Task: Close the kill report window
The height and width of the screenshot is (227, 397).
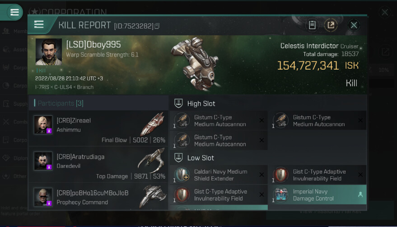Action: [x=354, y=25]
